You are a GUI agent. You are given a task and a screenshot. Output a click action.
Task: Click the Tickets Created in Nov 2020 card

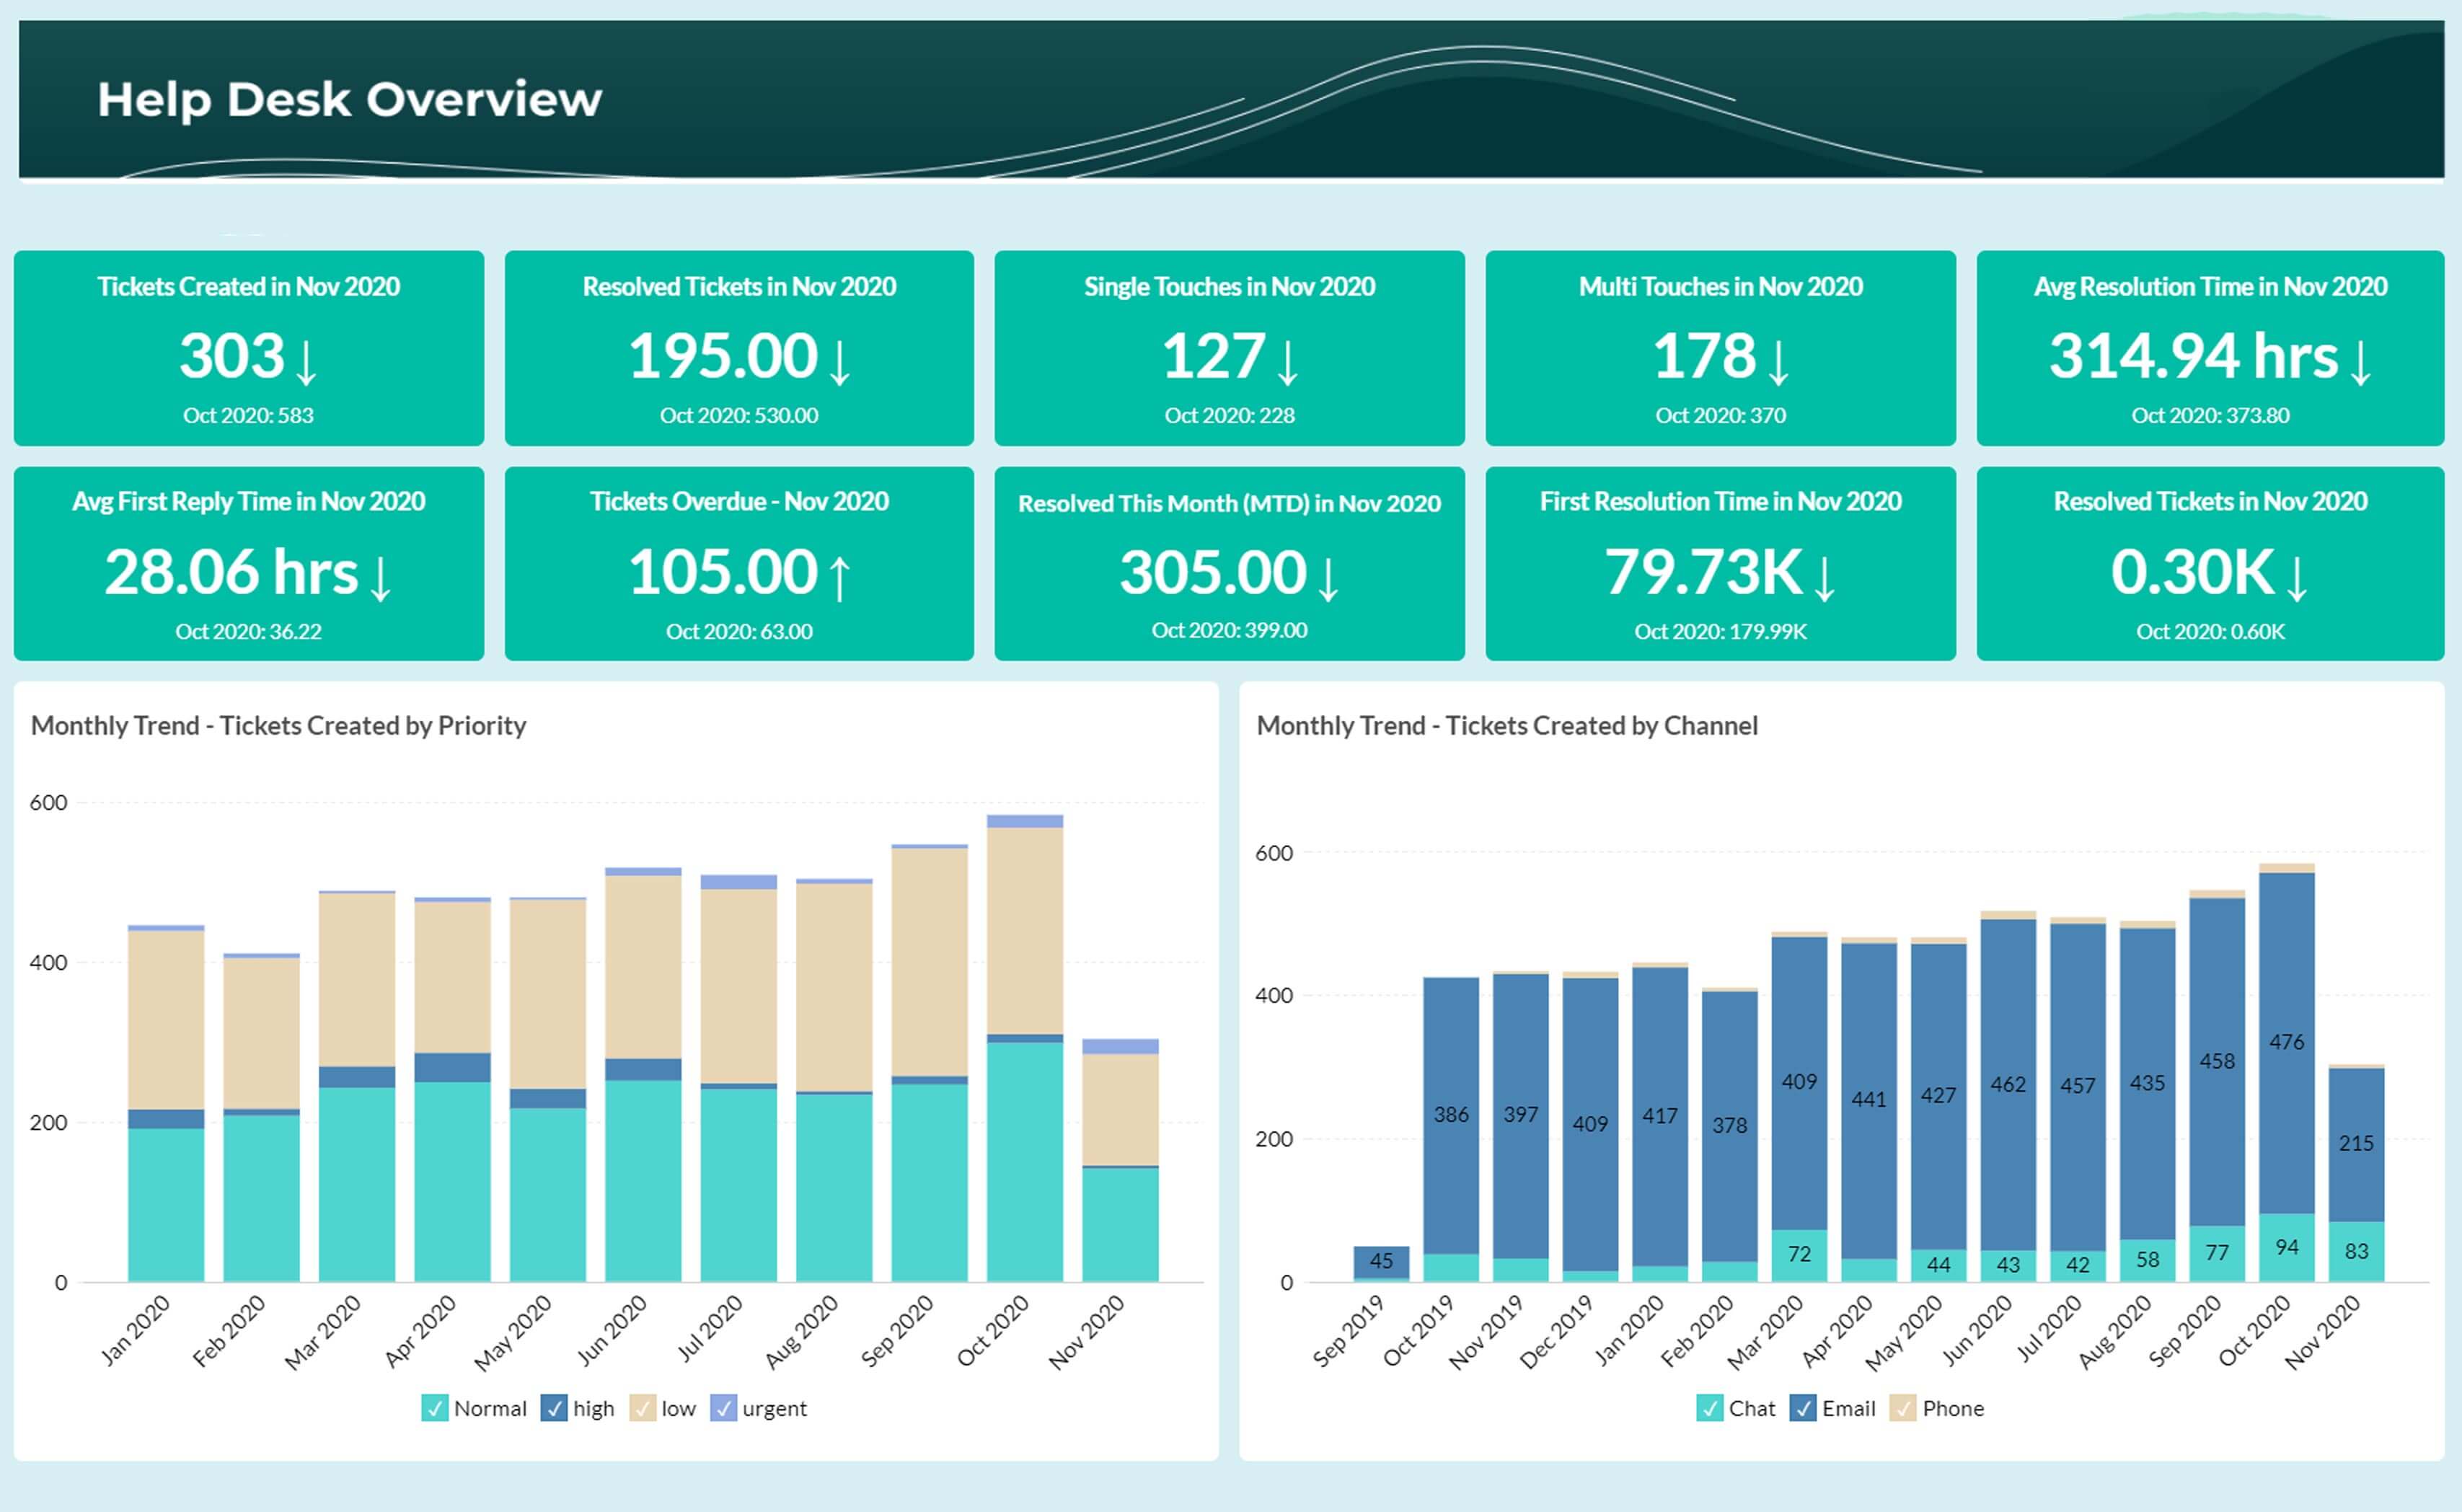(x=248, y=347)
